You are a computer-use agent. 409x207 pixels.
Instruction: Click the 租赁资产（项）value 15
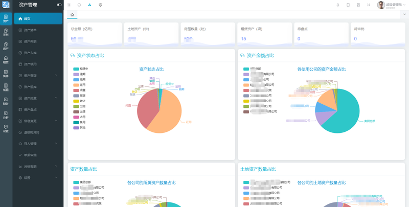click(243, 39)
